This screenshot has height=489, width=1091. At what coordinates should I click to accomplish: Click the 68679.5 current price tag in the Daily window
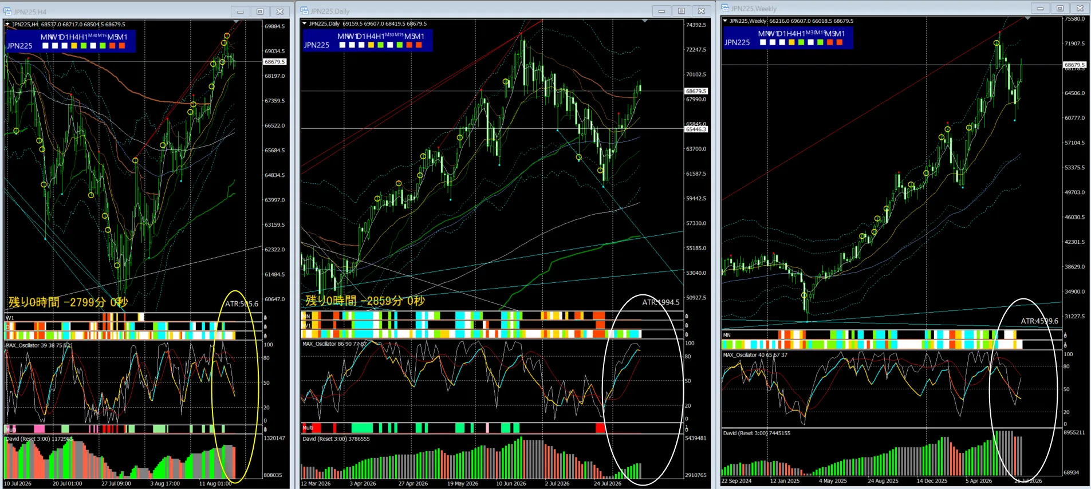click(696, 91)
